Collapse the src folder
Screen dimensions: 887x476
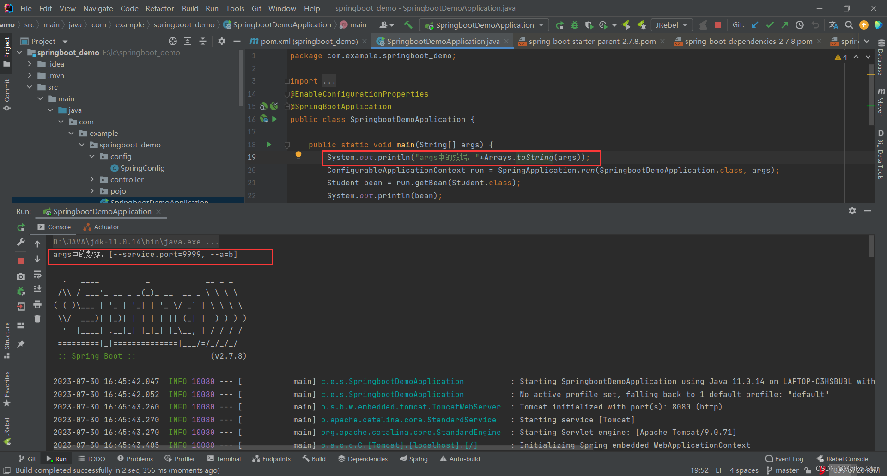[30, 87]
